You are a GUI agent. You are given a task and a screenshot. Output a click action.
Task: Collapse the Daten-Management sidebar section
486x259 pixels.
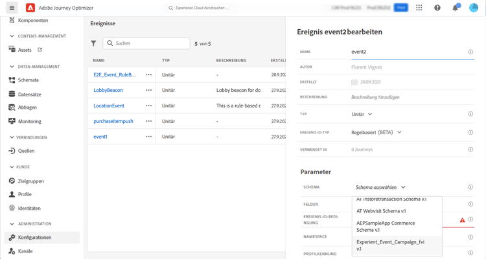12,67
